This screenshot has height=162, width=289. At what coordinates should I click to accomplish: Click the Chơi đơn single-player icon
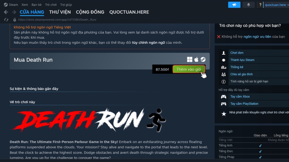click(224, 53)
